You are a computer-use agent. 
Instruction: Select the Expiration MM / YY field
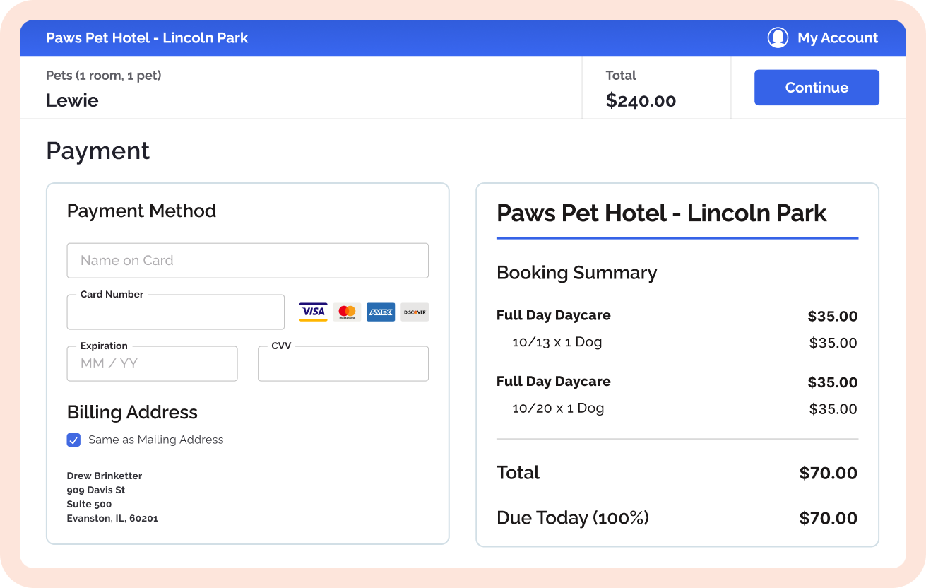(153, 364)
